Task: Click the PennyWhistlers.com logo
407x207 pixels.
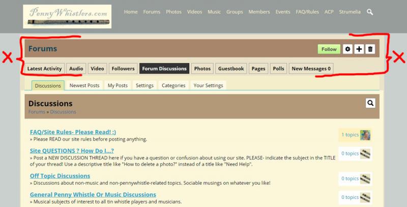Action: (67, 16)
